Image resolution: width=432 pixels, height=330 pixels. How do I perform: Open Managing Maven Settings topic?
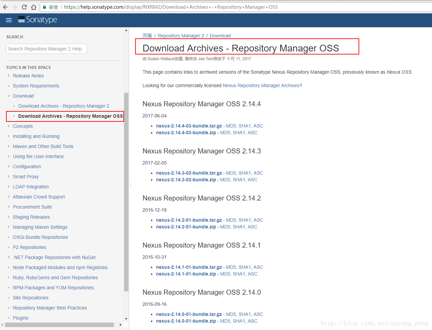tap(40, 227)
